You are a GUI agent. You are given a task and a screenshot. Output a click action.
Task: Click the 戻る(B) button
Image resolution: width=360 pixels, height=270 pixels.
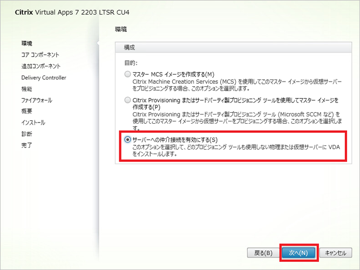point(263,253)
